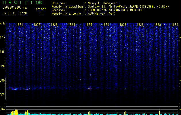Click the kHz axis unit label
The width and height of the screenshot is (181, 115).
pos(3,23)
